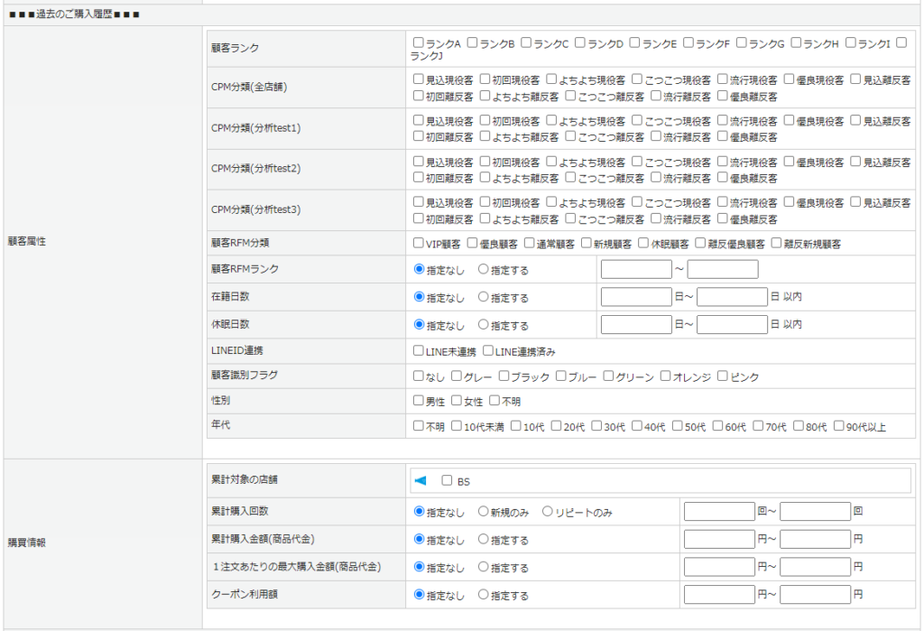Check the VIP顧客 RFM classification box
This screenshot has width=924, height=631.
pyautogui.click(x=418, y=243)
